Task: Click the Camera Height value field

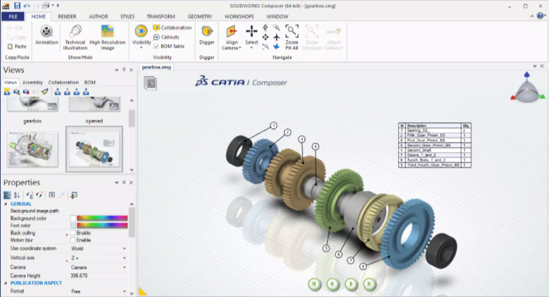Action: tap(99, 275)
